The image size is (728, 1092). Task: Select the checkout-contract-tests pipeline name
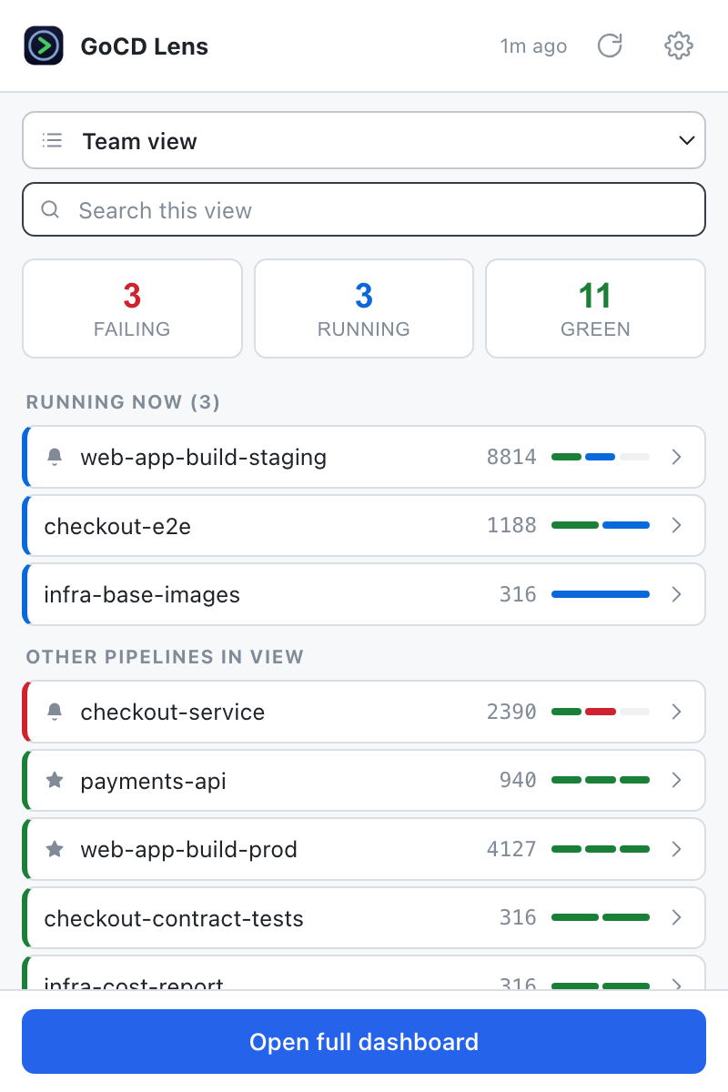click(x=174, y=917)
